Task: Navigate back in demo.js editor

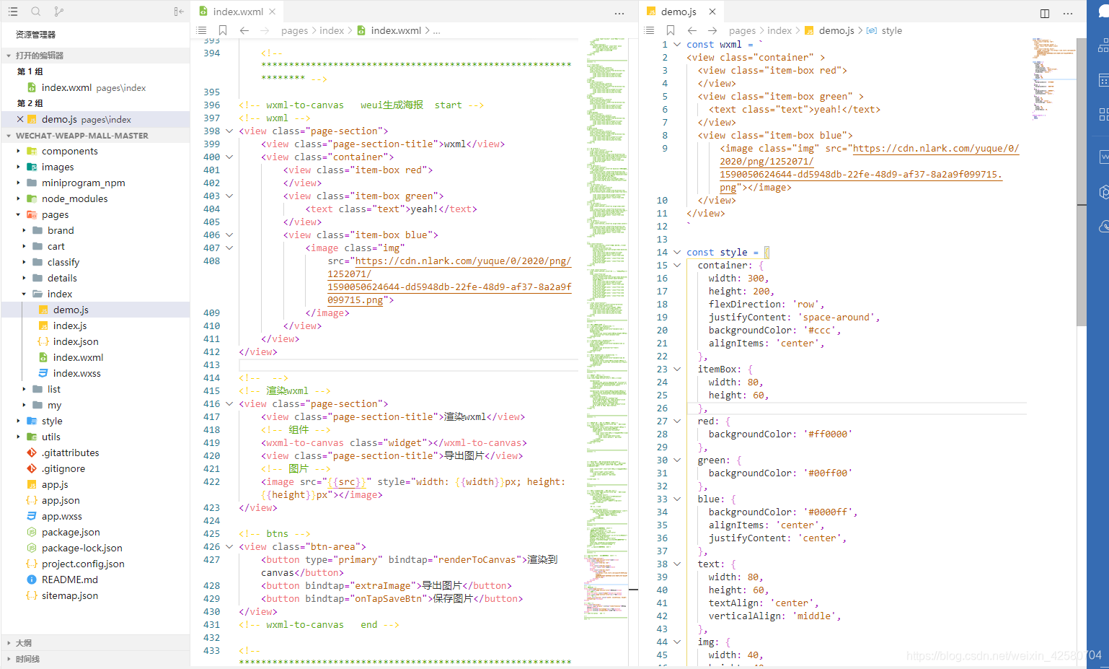Action: (692, 30)
